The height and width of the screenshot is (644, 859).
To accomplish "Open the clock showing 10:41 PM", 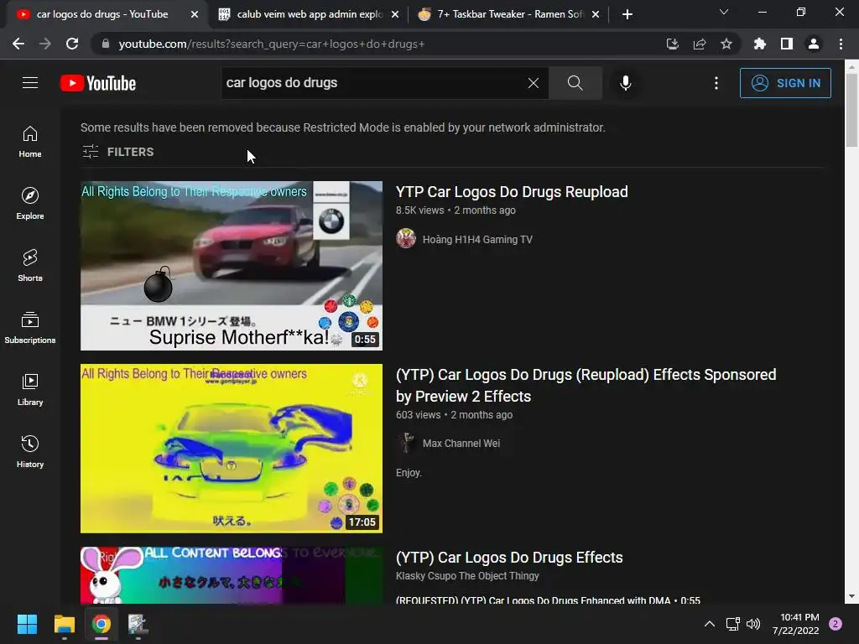I will point(796,624).
